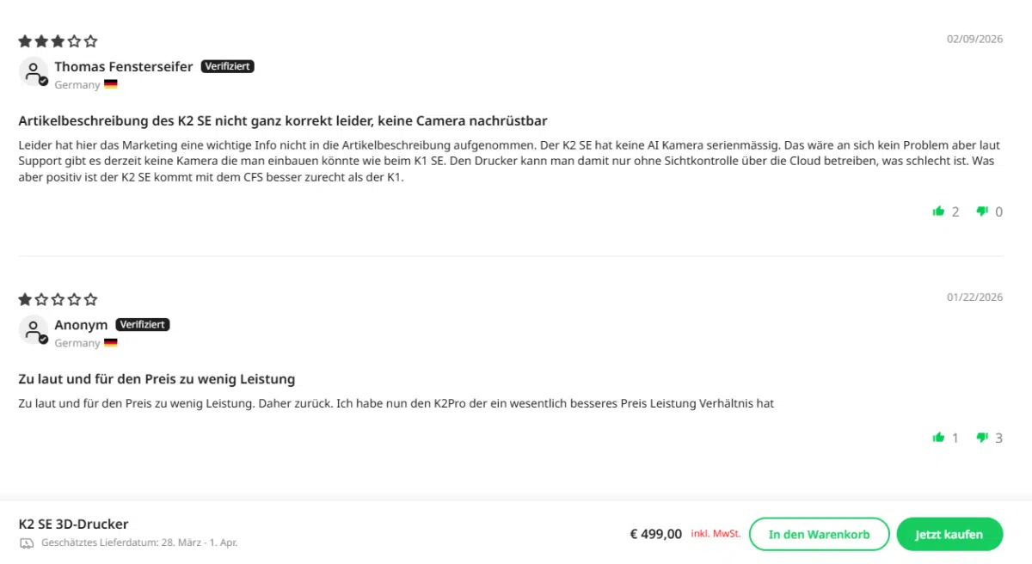Click the Germany flag under Anonym
This screenshot has width=1032, height=564.
(110, 342)
